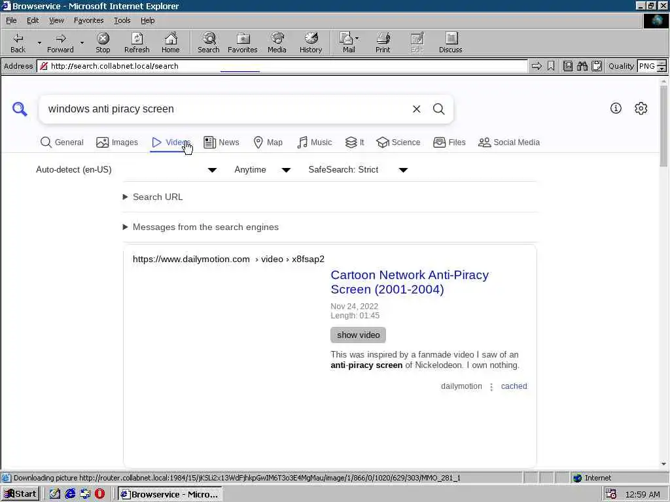The image size is (670, 502).
Task: Switch to the Map search tab
Action: tap(268, 142)
